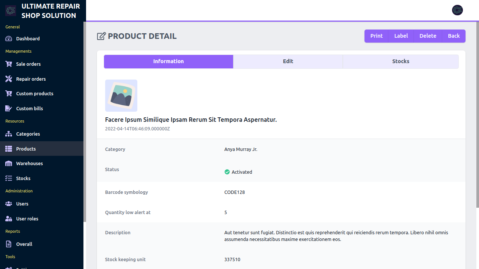Click the Repair orders tools icon
This screenshot has height=269, width=479.
point(9,79)
